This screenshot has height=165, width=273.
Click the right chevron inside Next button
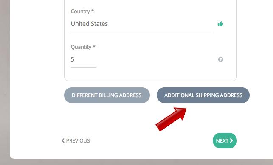(x=231, y=140)
